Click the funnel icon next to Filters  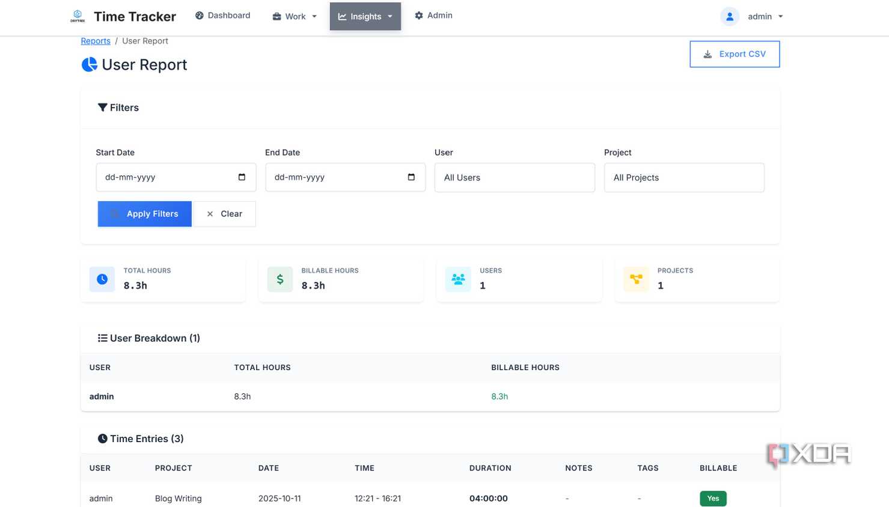(103, 108)
